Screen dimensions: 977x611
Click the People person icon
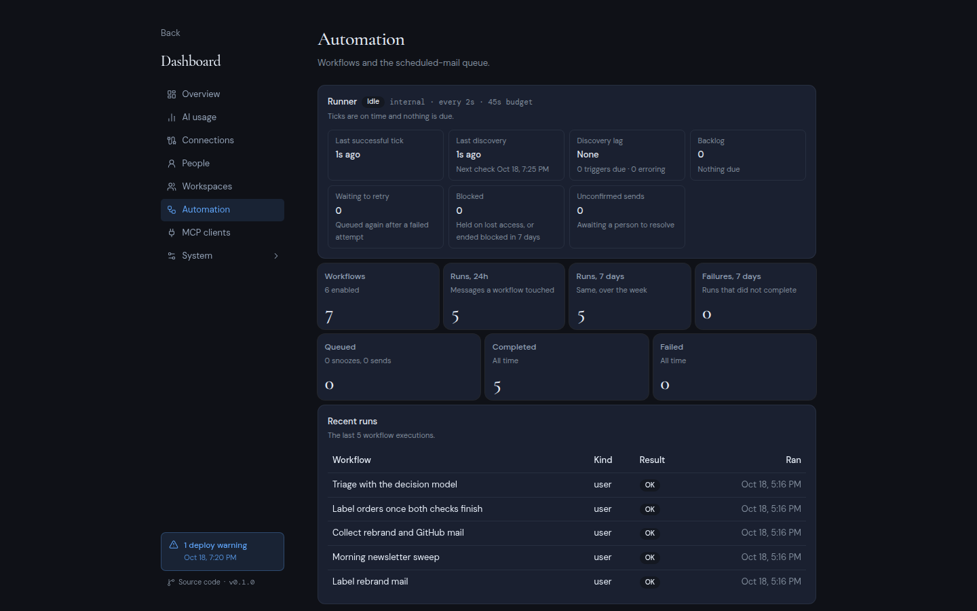(x=172, y=164)
